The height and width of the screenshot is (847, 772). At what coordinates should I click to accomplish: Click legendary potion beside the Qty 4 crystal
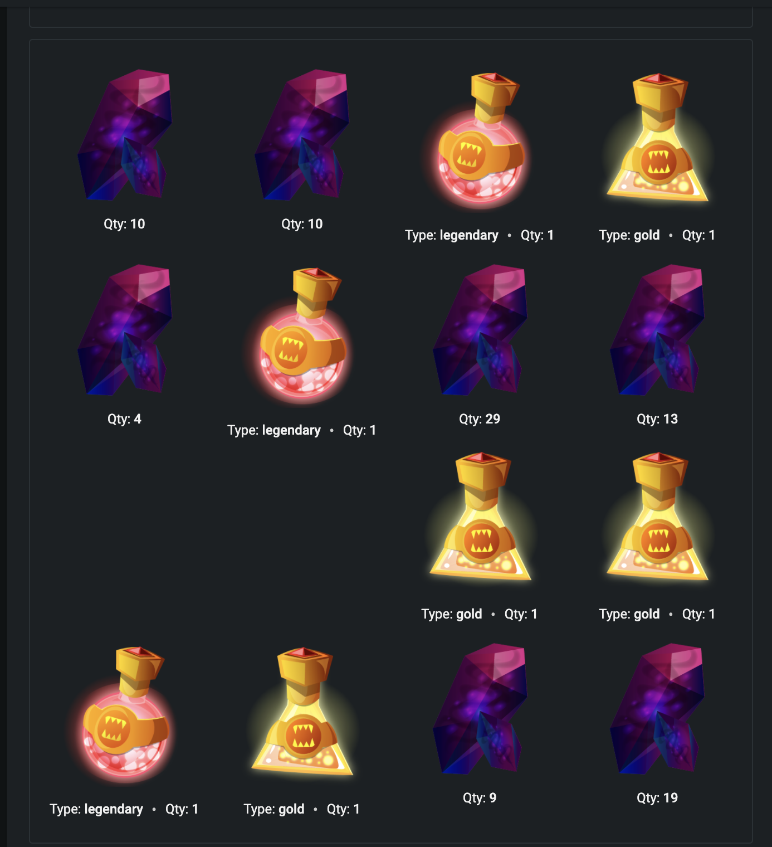tap(302, 335)
